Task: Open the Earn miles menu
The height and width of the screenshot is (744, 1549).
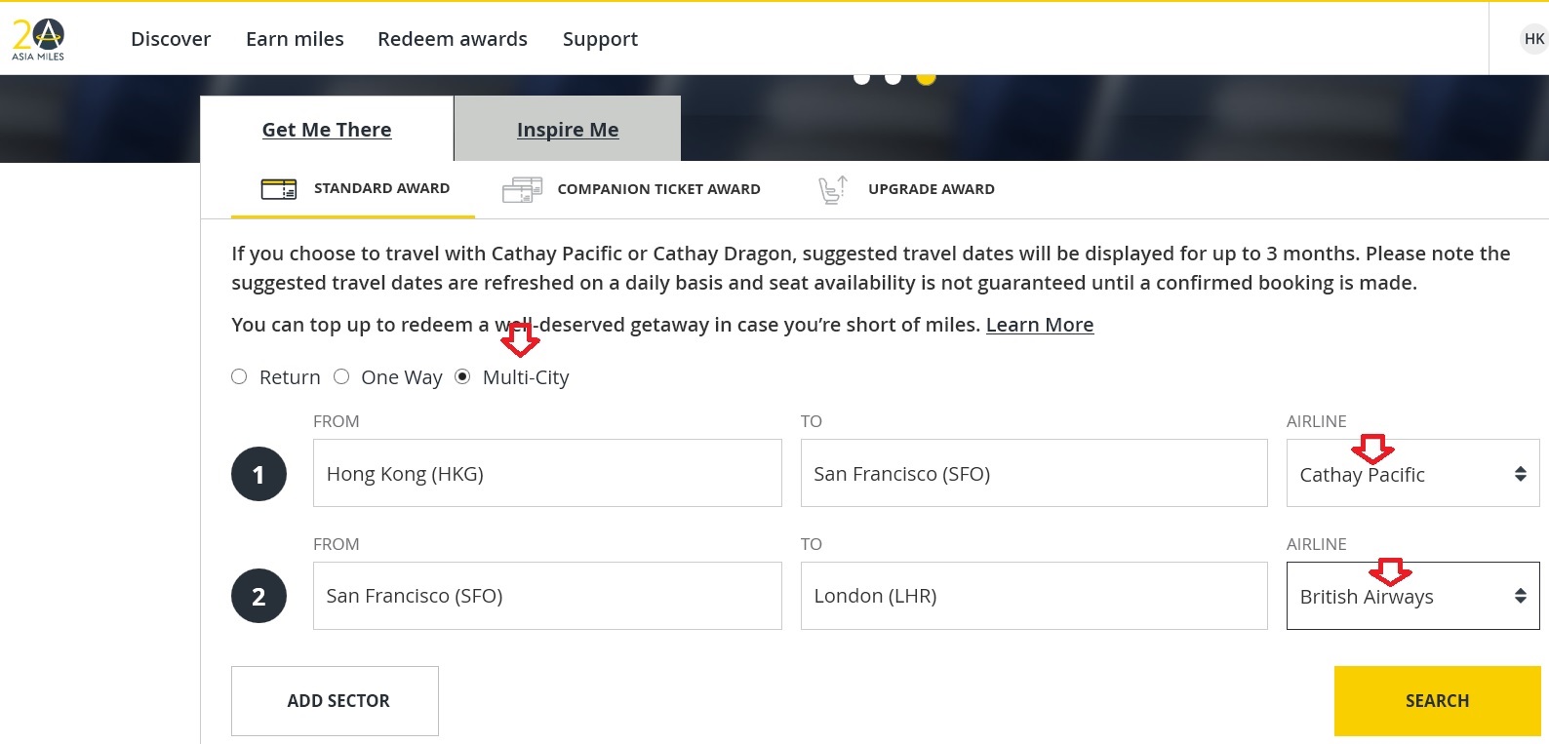Action: 295,39
